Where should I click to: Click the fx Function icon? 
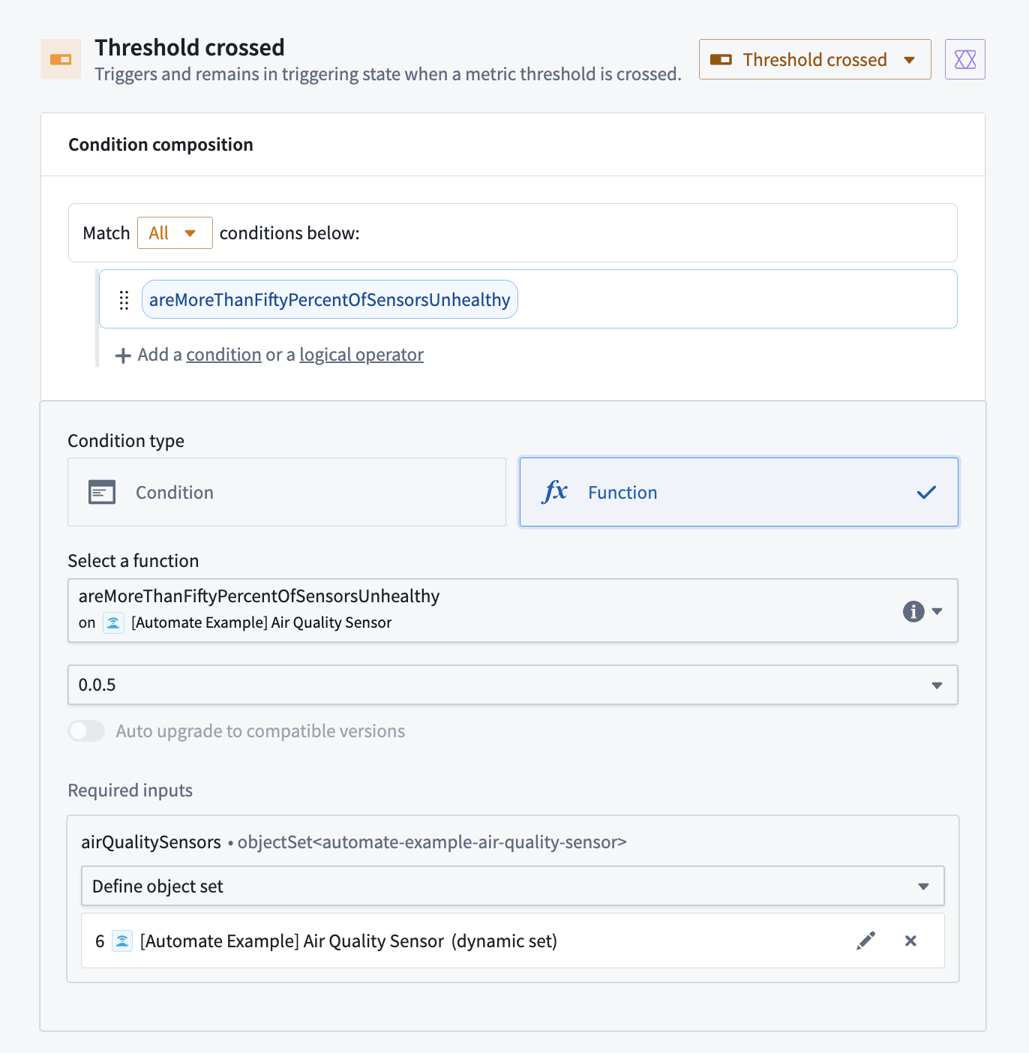(554, 492)
